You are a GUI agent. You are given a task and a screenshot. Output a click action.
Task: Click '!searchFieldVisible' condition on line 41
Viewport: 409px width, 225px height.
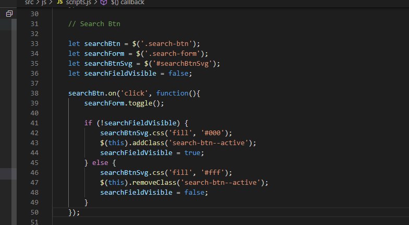pos(138,123)
